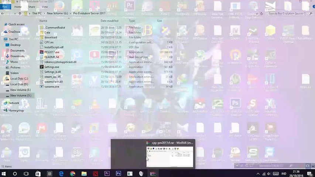The width and height of the screenshot is (315, 177).
Task: Open Local Disk (C:) in navigation pane
Action: tap(19, 79)
